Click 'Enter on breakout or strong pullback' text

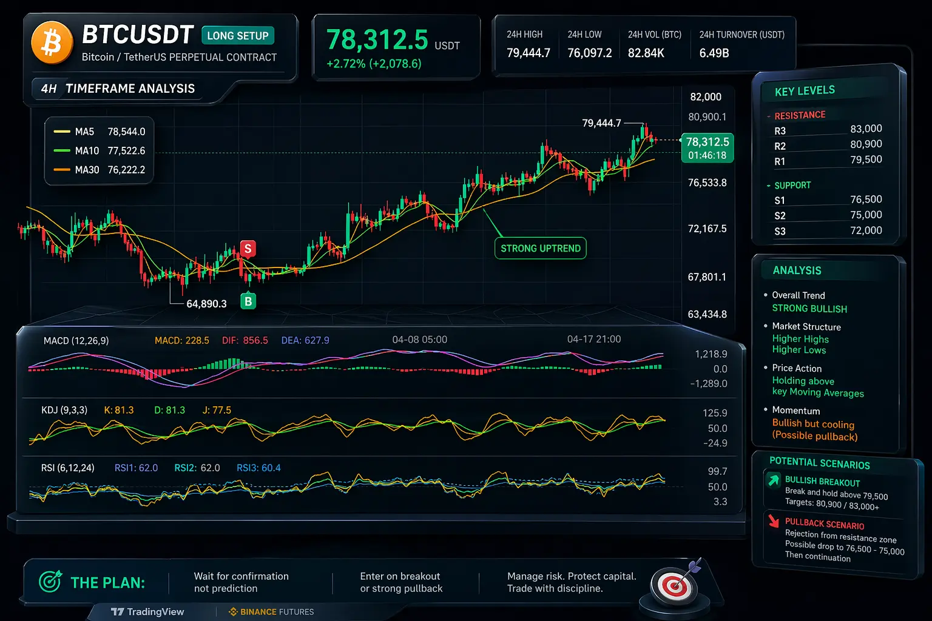click(401, 582)
